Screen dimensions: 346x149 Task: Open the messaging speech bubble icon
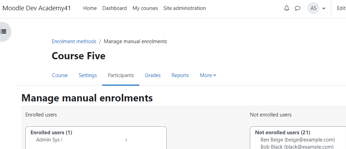pyautogui.click(x=298, y=8)
